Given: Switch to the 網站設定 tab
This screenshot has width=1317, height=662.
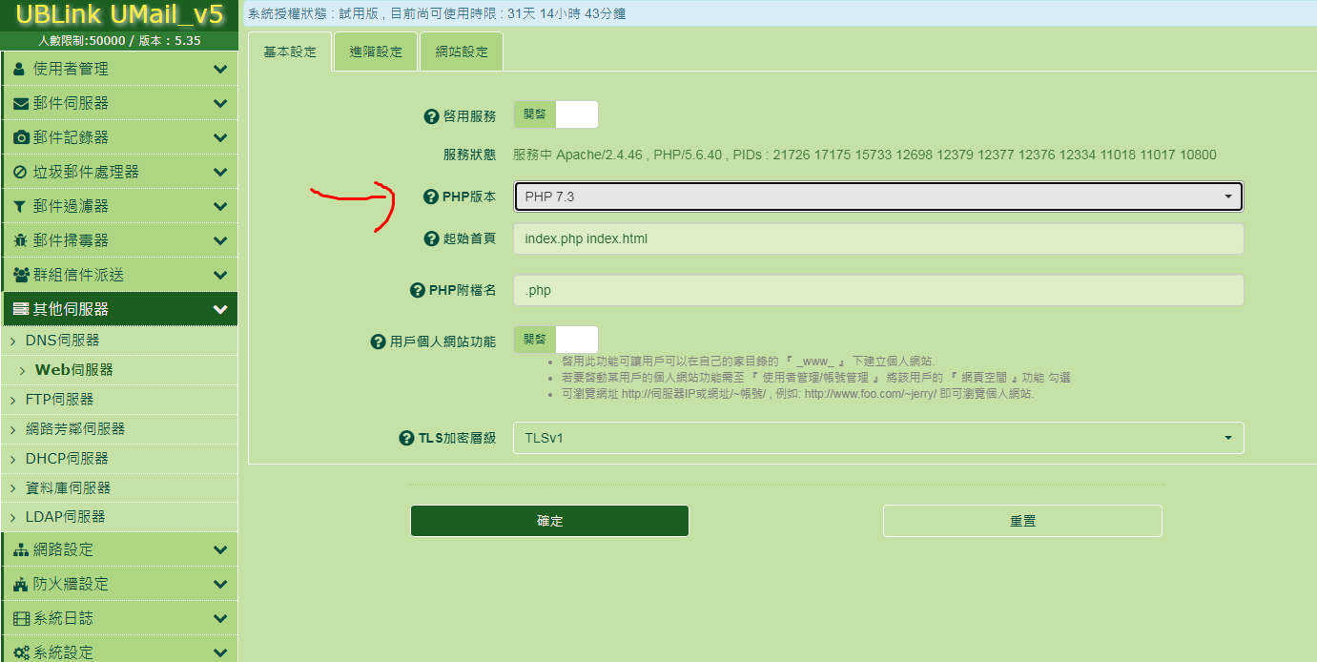Looking at the screenshot, I should 461,52.
